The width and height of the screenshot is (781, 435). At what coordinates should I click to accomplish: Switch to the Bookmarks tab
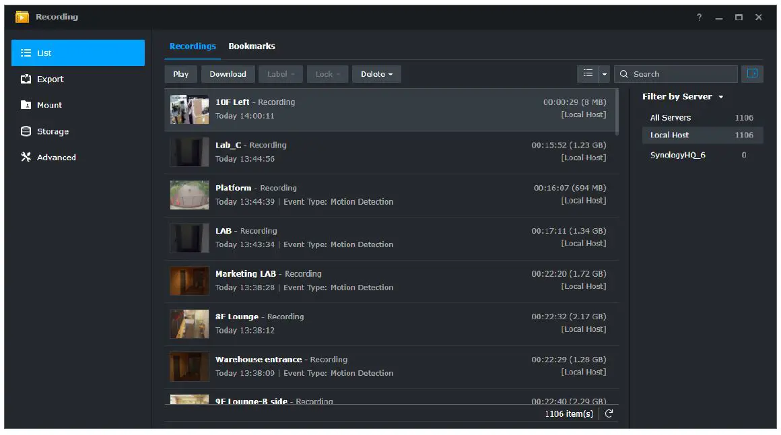tap(251, 46)
